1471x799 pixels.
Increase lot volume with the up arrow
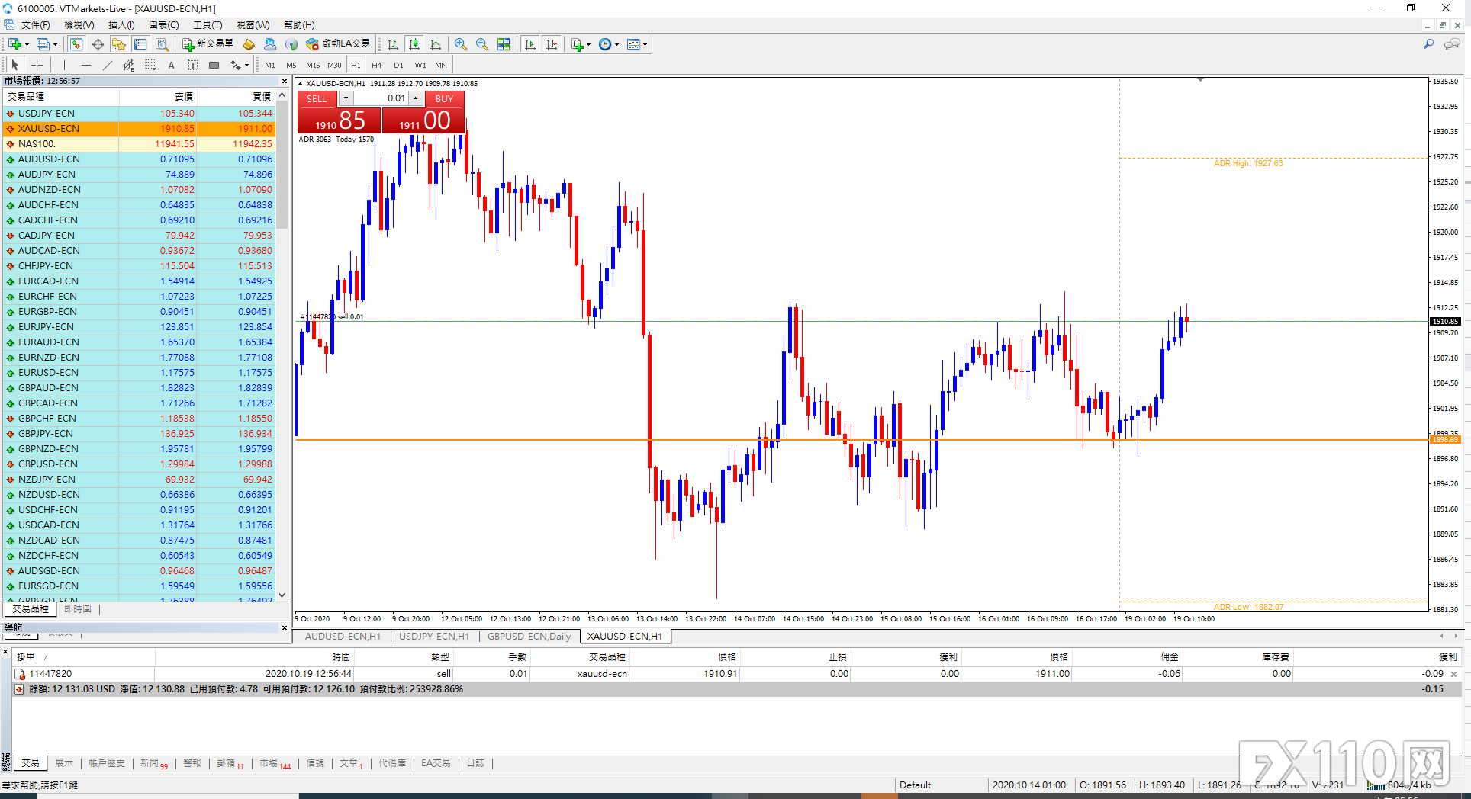416,98
